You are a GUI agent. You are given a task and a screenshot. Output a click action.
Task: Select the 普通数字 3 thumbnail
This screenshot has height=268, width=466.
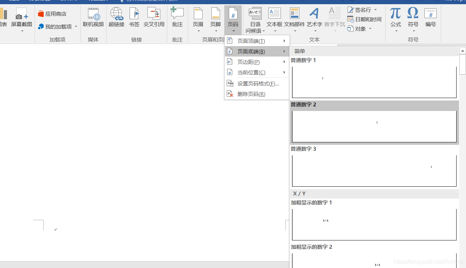click(x=374, y=171)
